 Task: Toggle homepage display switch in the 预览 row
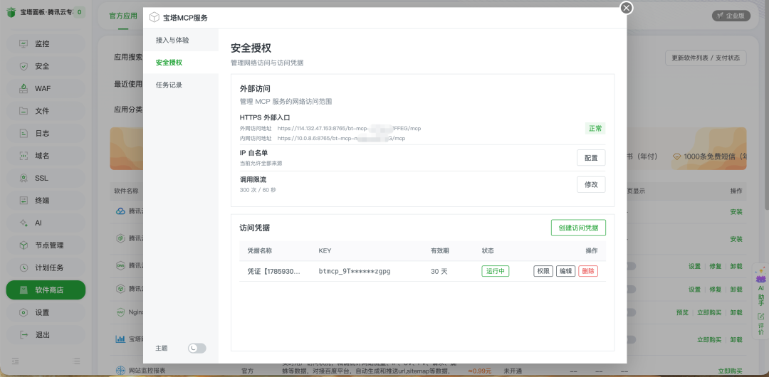[629, 312]
